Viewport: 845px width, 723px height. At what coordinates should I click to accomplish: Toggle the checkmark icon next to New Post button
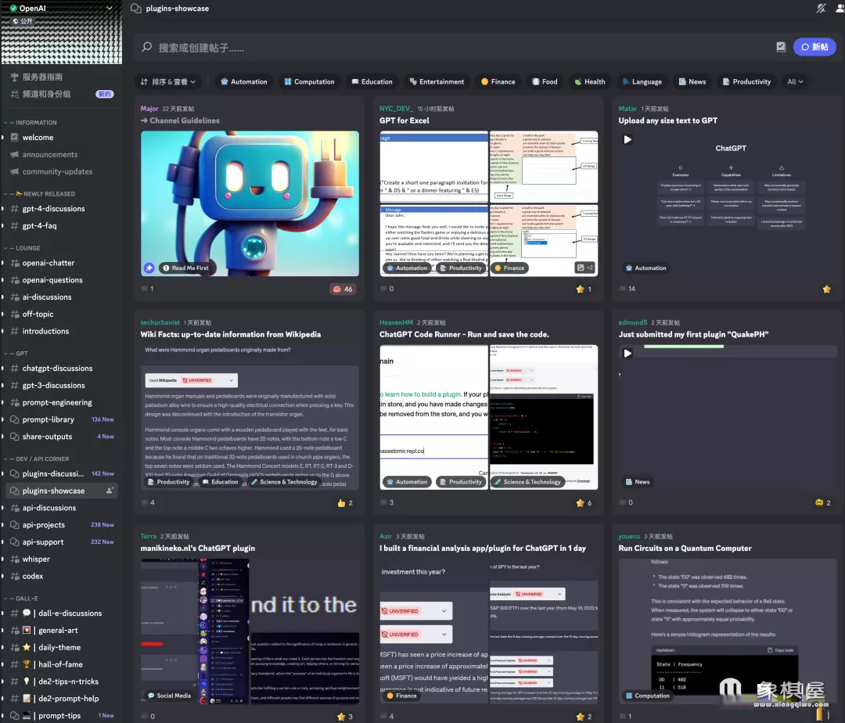click(x=781, y=47)
